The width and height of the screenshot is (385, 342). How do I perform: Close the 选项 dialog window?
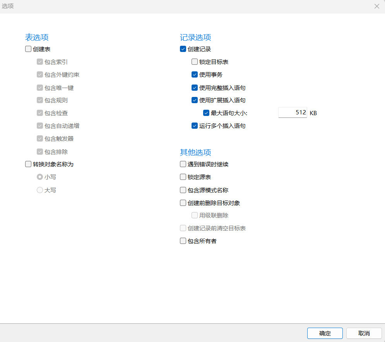pyautogui.click(x=376, y=6)
